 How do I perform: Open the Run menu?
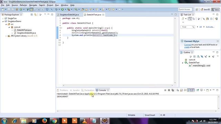[x=57, y=5]
